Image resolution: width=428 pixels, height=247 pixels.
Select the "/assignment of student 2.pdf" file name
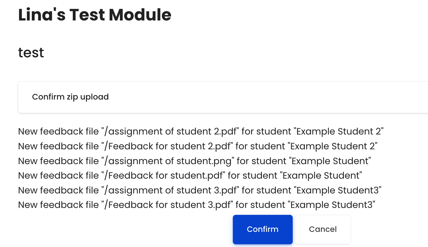pos(170,131)
